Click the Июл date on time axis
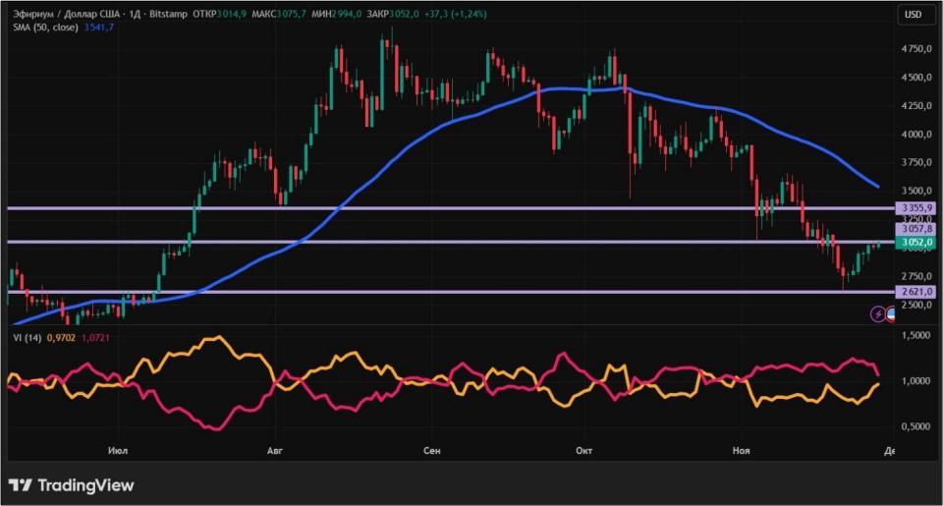The width and height of the screenshot is (943, 506). click(x=118, y=451)
